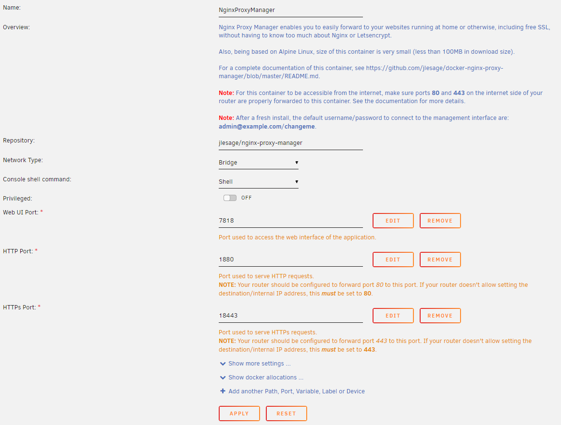
Task: Expand Show more settings
Action: 259,364
